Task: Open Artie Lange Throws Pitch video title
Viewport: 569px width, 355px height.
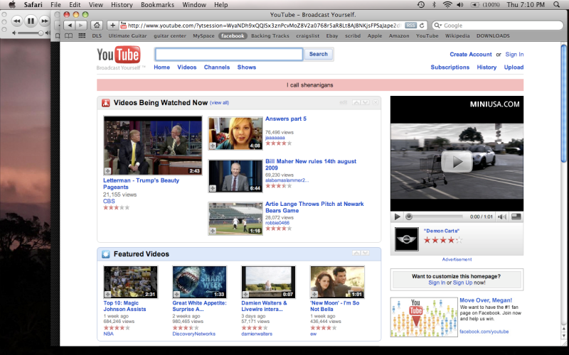Action: tap(314, 207)
